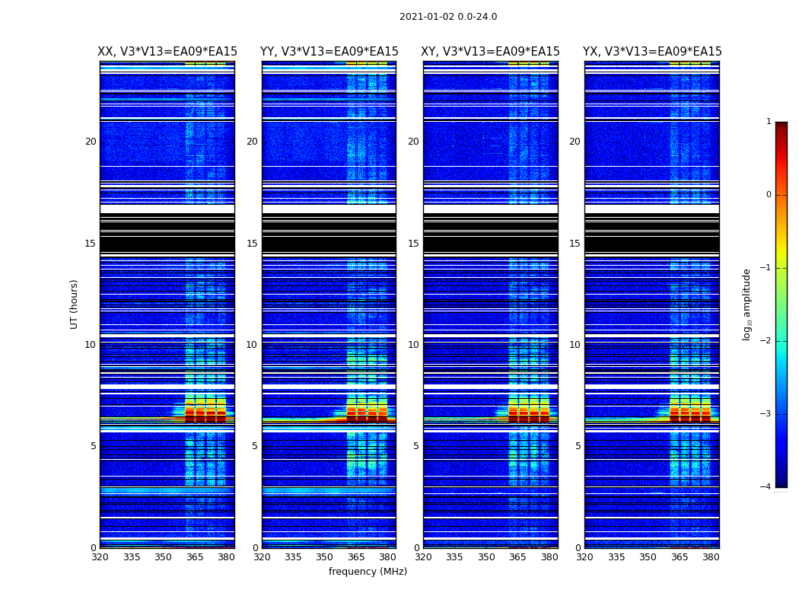Select the YY panel title text
799x609 pixels.
coord(329,52)
